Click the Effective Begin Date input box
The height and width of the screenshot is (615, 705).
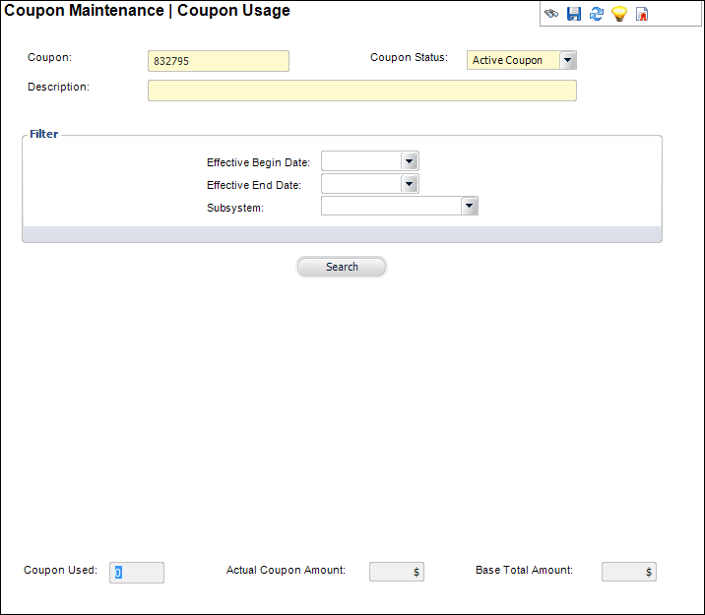pyautogui.click(x=361, y=161)
